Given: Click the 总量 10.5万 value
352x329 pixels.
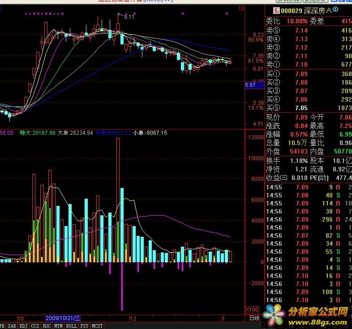Looking at the screenshot, I should click(x=297, y=143).
